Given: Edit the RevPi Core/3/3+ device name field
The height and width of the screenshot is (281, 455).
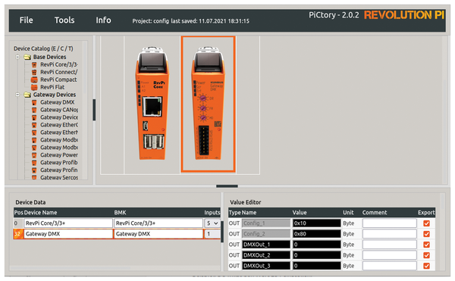Looking at the screenshot, I should click(68, 223).
